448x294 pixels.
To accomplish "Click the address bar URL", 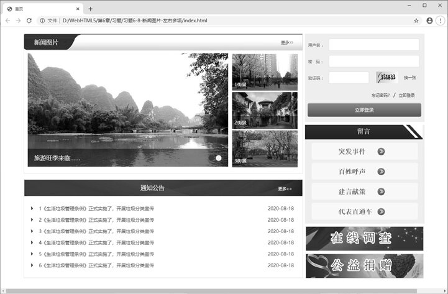I will [135, 21].
